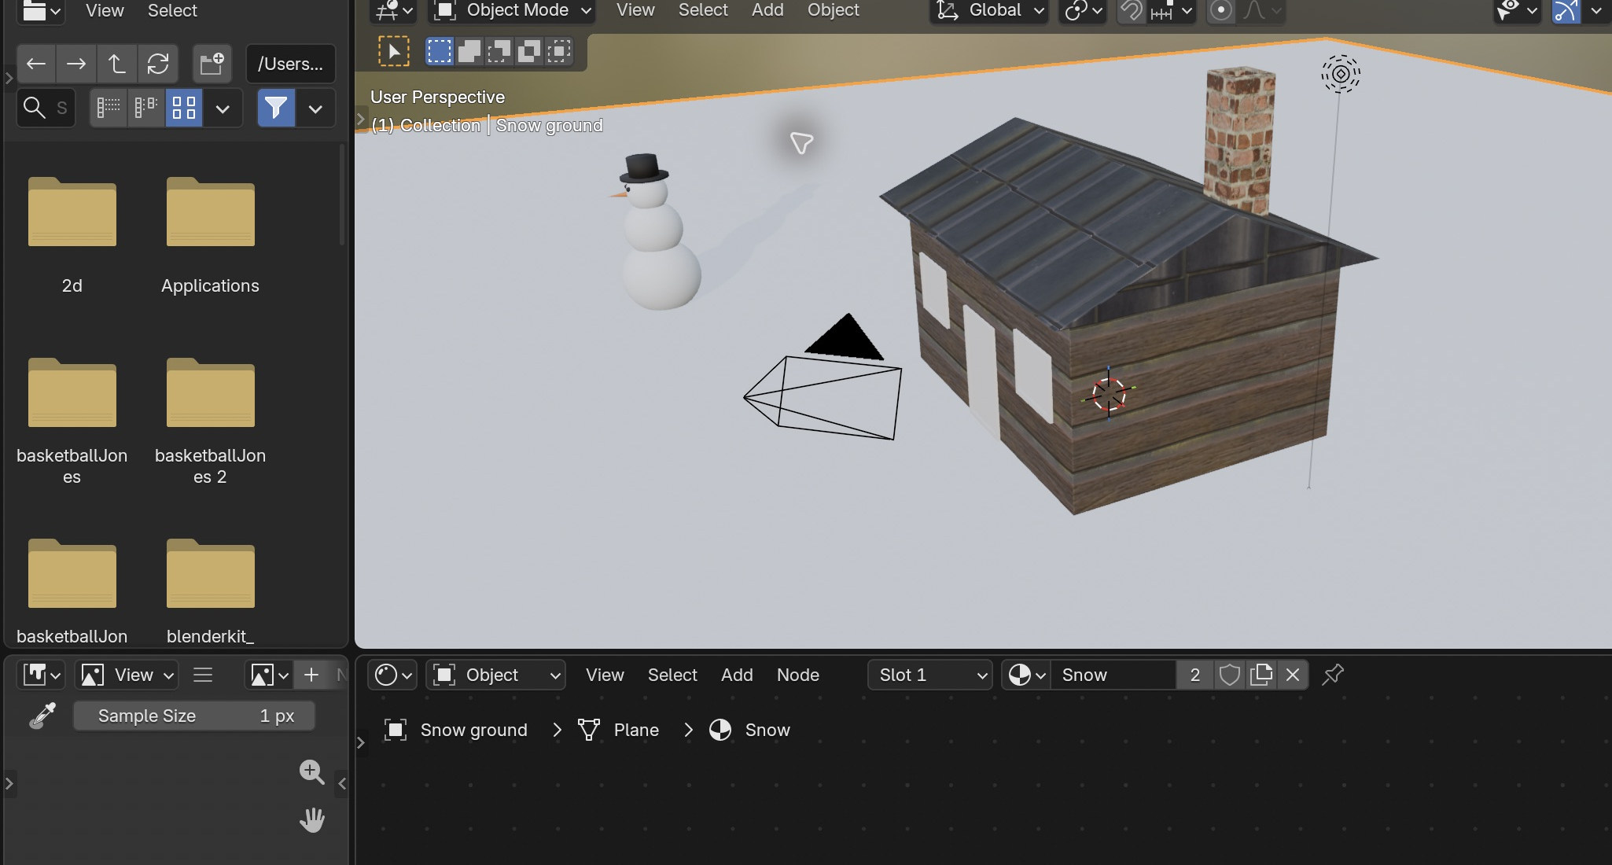The height and width of the screenshot is (865, 1612).
Task: Open the file browser Select menu
Action: 172,11
